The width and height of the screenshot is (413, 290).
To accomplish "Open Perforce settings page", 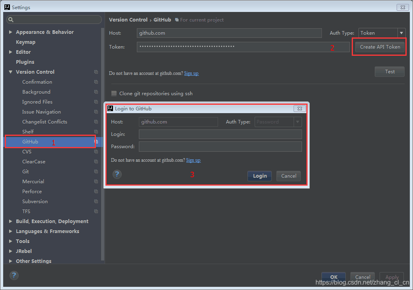I will [x=32, y=191].
